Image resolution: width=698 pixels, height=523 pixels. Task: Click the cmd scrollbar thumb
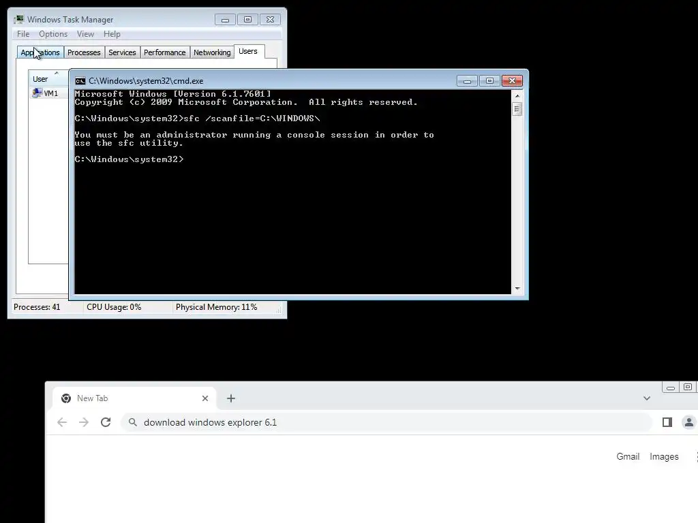[x=517, y=109]
